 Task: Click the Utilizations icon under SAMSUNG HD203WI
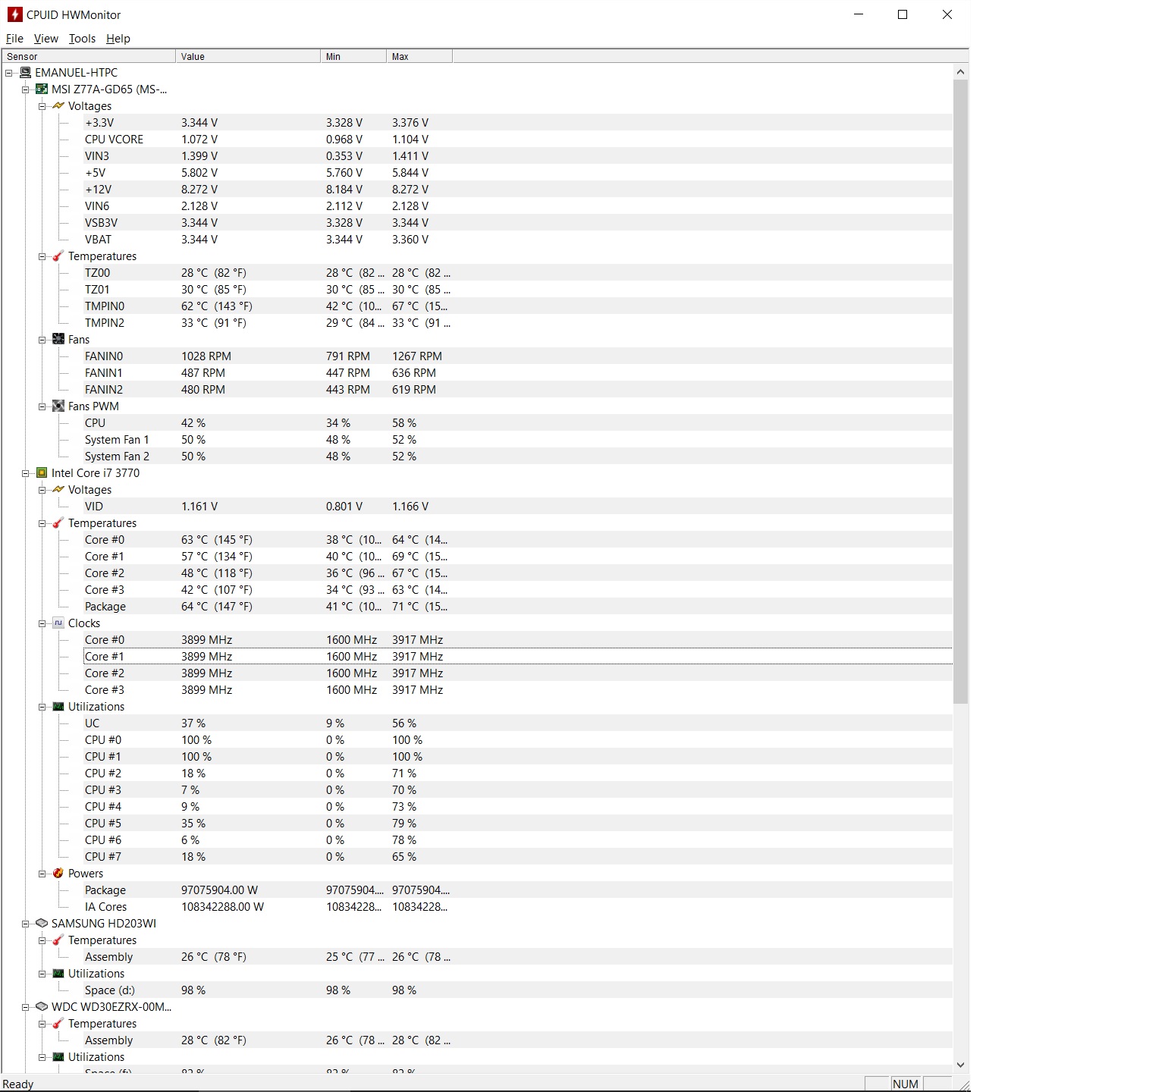(x=58, y=974)
